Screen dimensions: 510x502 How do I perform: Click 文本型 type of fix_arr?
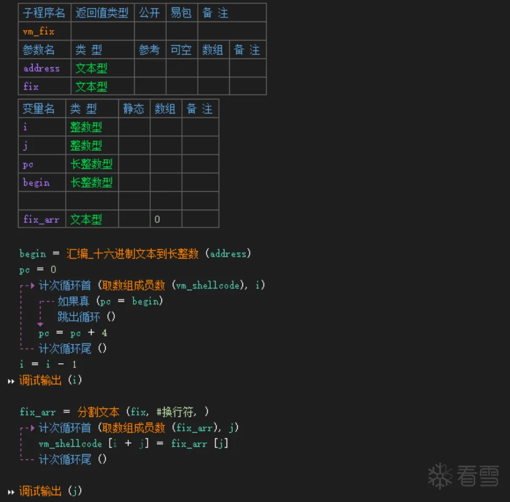[x=86, y=220]
